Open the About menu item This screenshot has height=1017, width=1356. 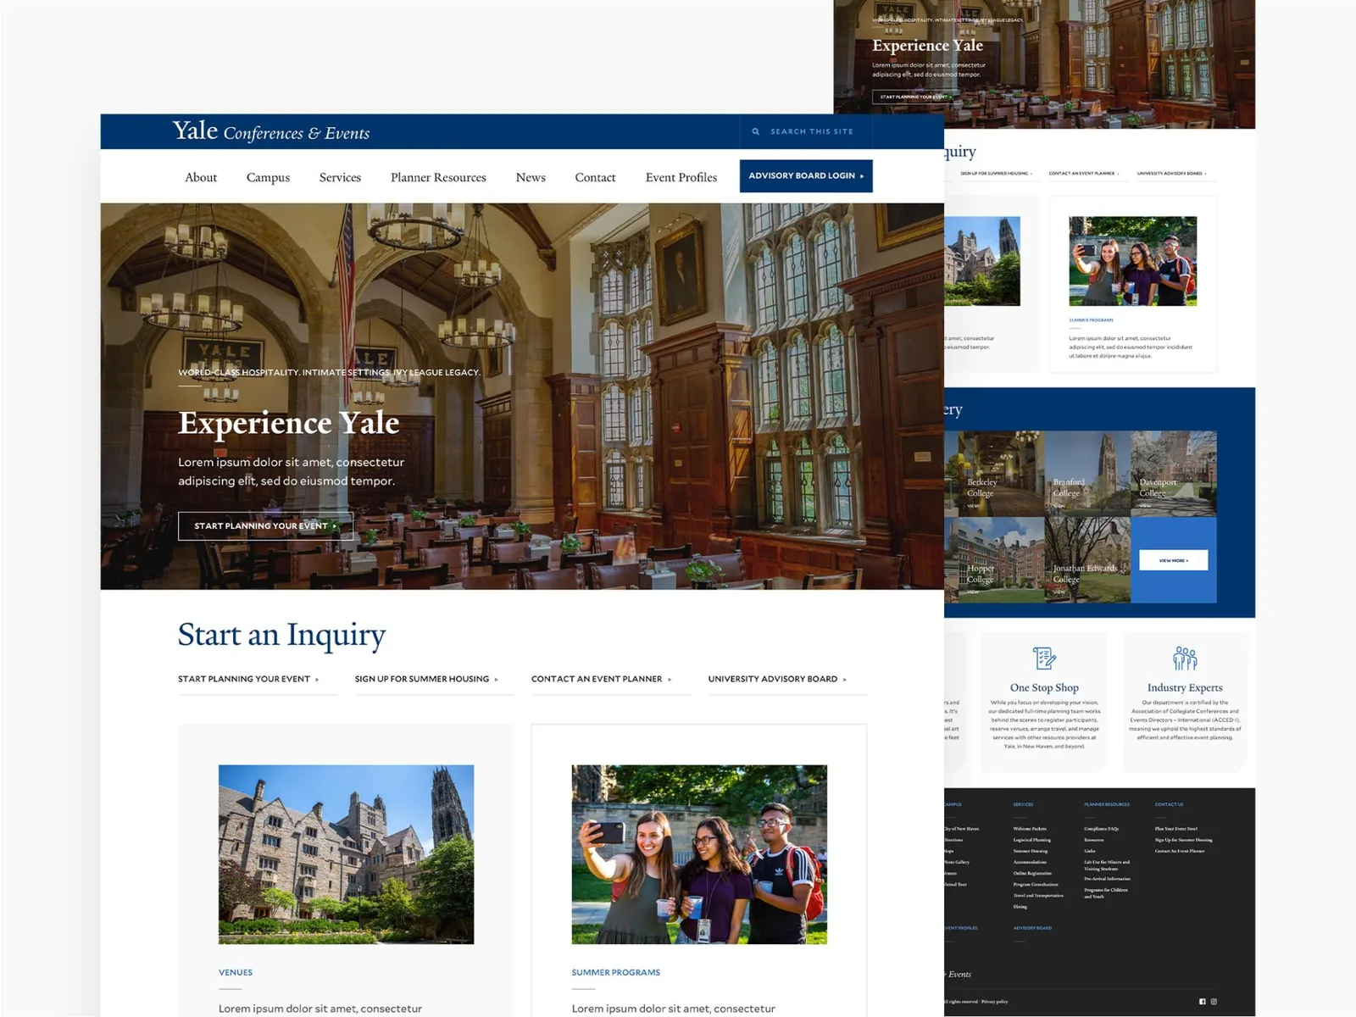[201, 177]
